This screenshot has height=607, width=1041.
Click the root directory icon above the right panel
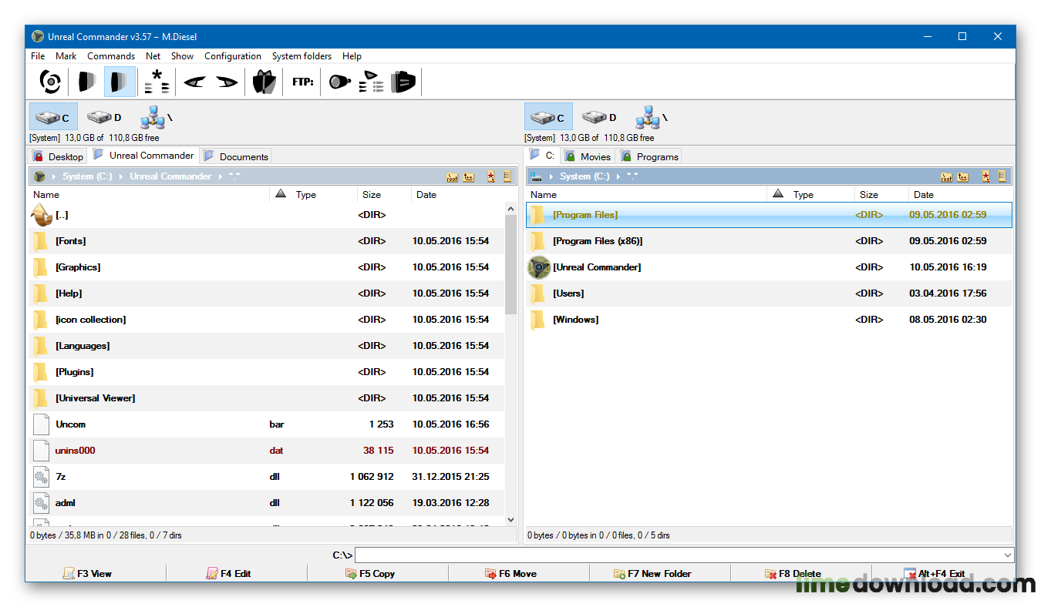pos(946,176)
